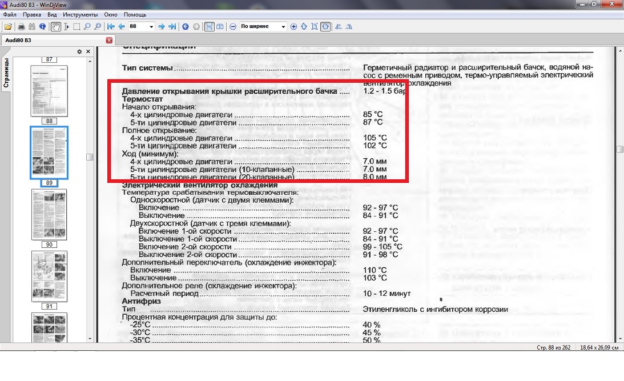
Task: Go to the next page arrow
Action: (x=162, y=27)
